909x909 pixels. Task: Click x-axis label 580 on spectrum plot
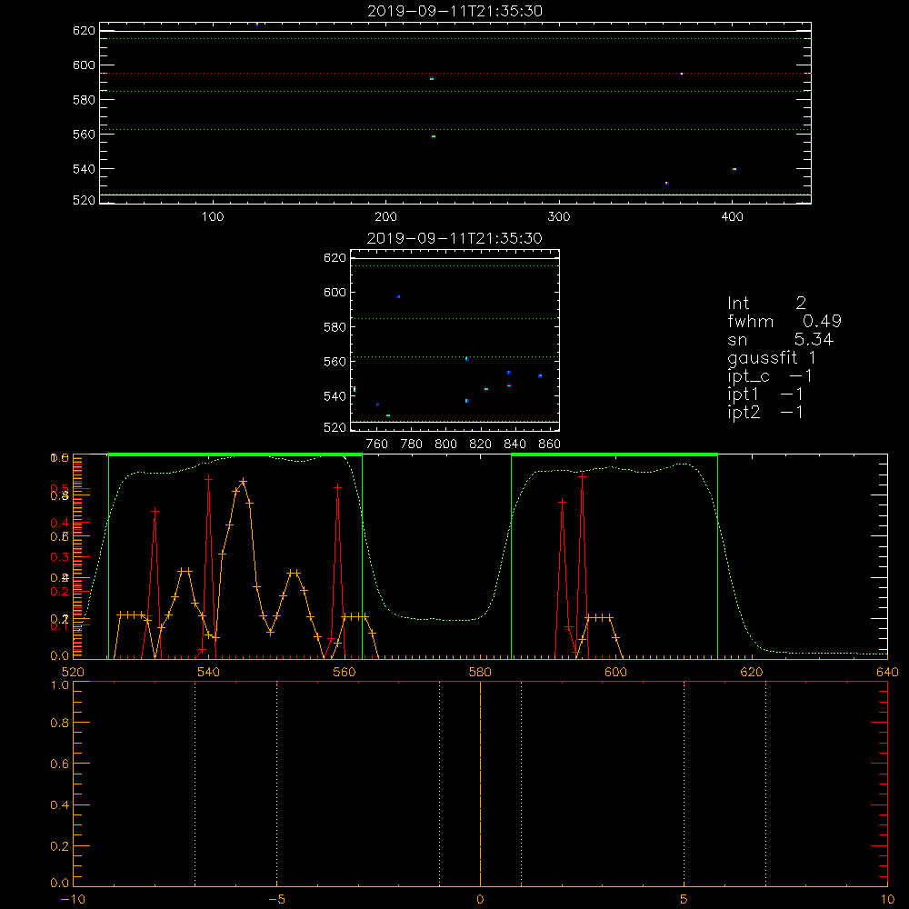pos(480,672)
